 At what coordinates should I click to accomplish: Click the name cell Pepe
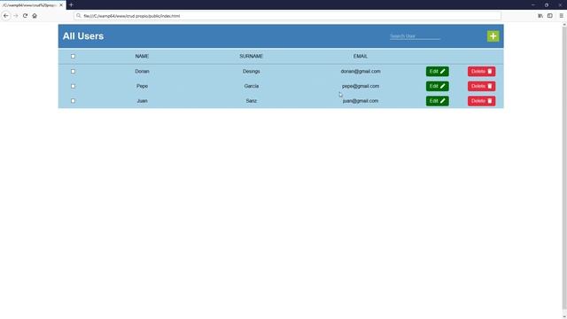[x=142, y=87]
